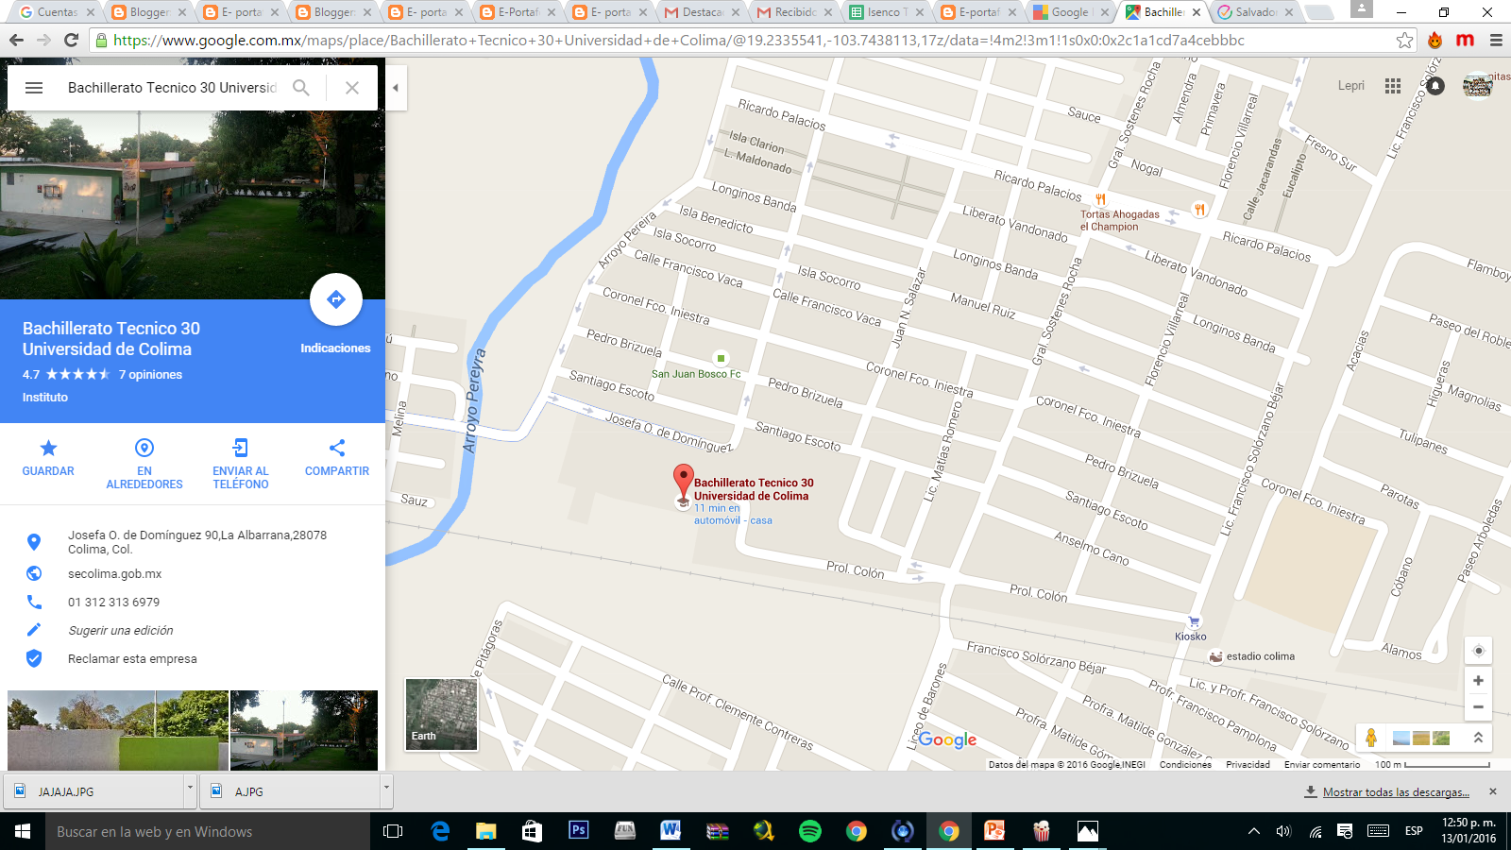The width and height of the screenshot is (1511, 850).
Task: Switch to the Cuentas tab
Action: tap(57, 12)
